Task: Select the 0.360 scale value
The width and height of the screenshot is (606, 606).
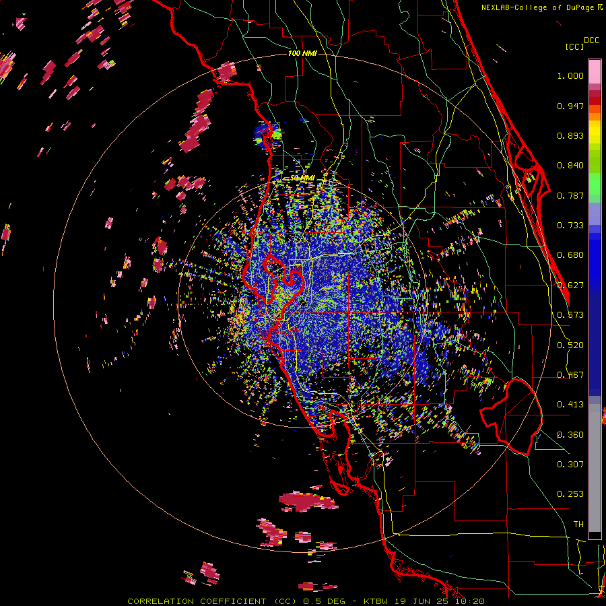Action: tap(570, 435)
